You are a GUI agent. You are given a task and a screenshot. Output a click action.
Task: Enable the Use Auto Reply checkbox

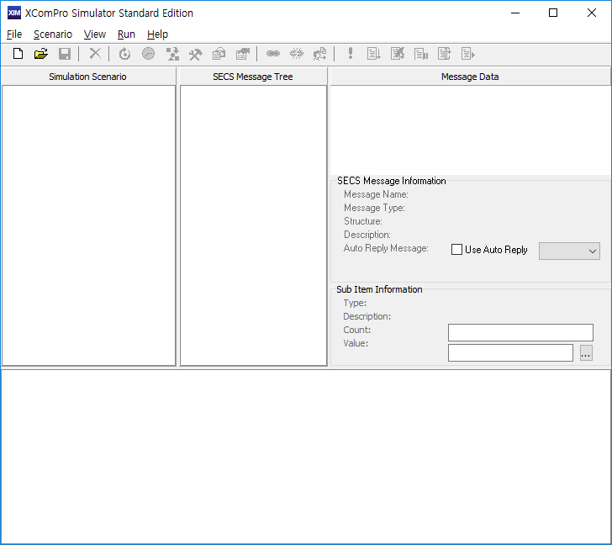point(456,250)
